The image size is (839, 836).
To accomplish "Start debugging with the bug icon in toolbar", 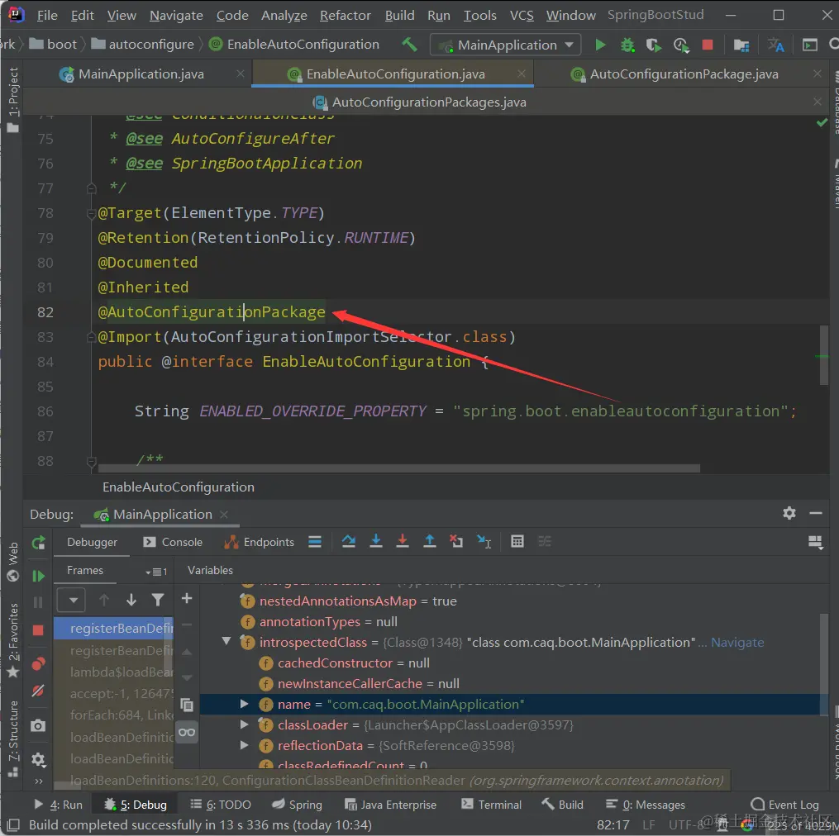I will pyautogui.click(x=627, y=45).
